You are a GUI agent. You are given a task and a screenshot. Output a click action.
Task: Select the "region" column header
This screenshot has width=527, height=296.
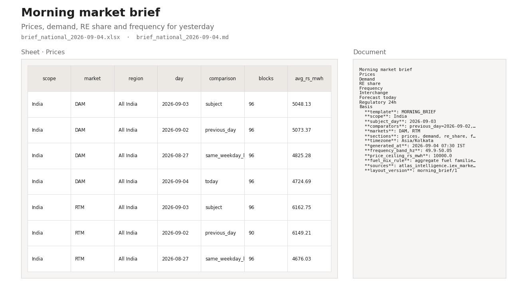(136, 79)
